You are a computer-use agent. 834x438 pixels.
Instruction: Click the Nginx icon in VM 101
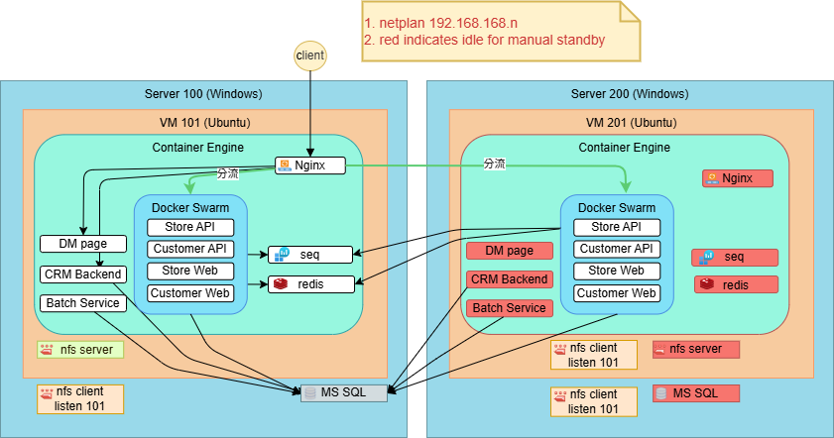click(285, 165)
